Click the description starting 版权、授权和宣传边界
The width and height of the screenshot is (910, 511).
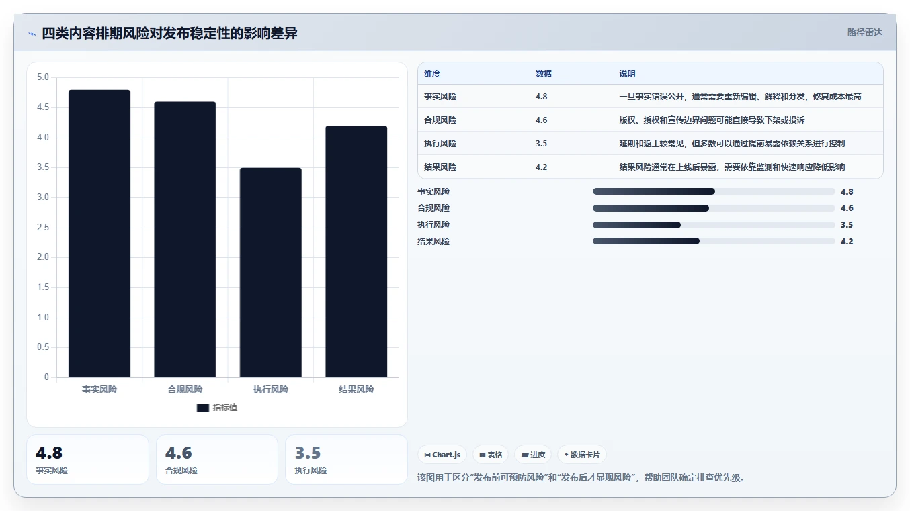pos(712,120)
